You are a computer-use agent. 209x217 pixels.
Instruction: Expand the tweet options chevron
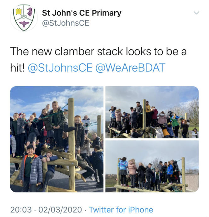tap(196, 13)
